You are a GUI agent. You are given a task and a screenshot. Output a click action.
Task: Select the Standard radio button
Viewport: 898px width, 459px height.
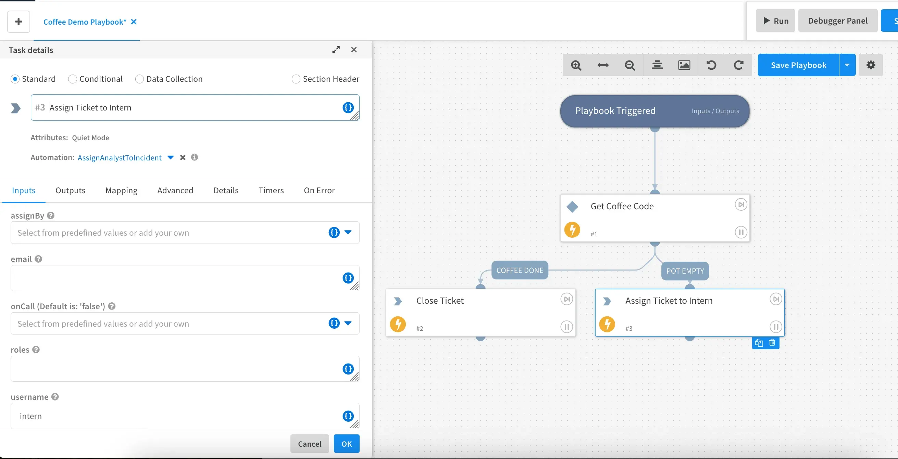click(x=15, y=78)
